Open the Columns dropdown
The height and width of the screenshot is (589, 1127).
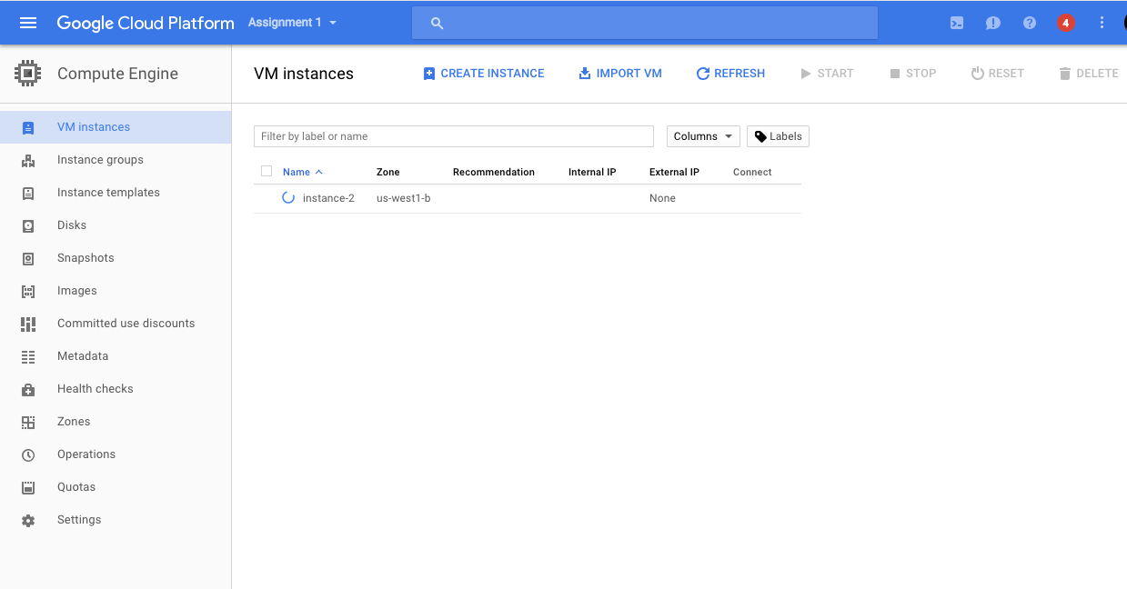(x=703, y=136)
